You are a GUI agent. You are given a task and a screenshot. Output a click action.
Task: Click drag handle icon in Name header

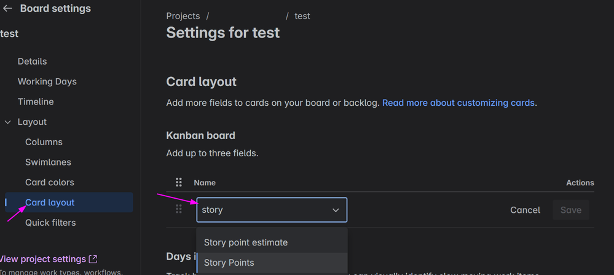point(179,182)
